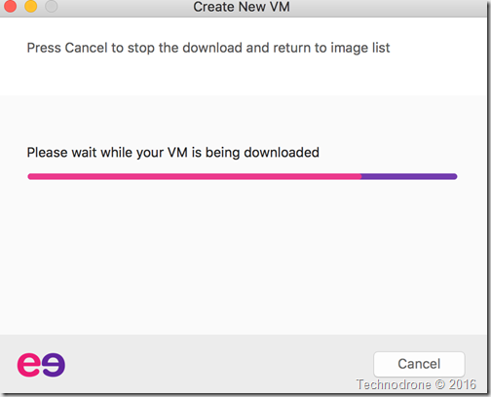491x397 pixels.
Task: Click the grayed-out zoom window button
Action: 52,6
